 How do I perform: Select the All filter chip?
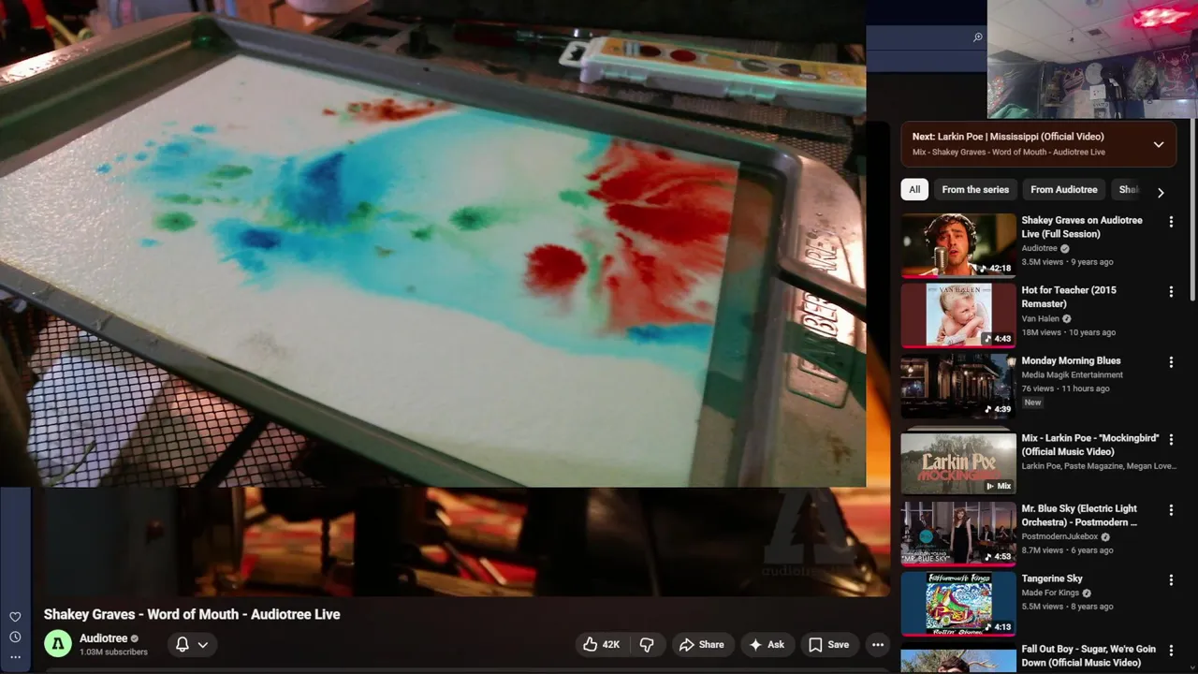tap(914, 189)
